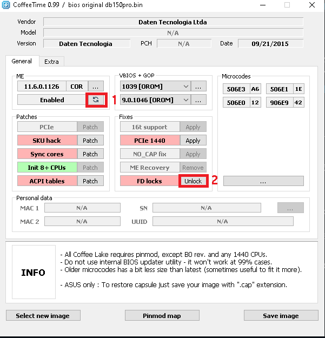Expand the 9.0.1046 [OROM] GOP dropdown
This screenshot has width=325, height=338.
coord(185,100)
